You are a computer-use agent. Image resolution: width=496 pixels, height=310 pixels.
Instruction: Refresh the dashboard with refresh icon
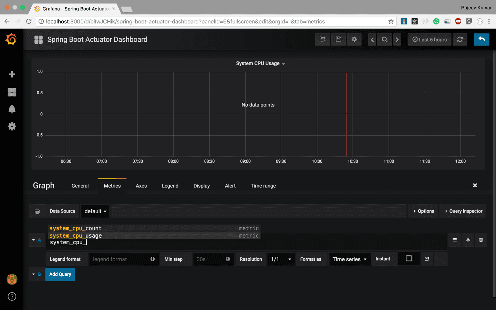(460, 39)
